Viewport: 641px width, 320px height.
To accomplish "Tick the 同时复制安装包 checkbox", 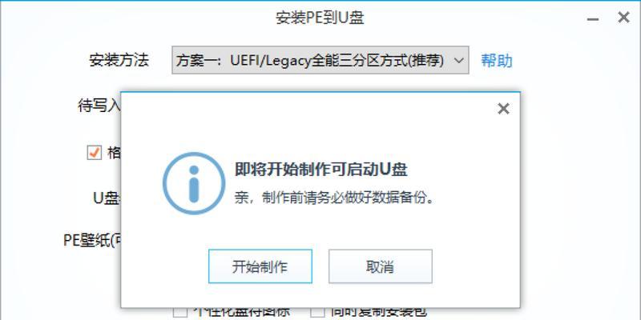I will [x=317, y=314].
